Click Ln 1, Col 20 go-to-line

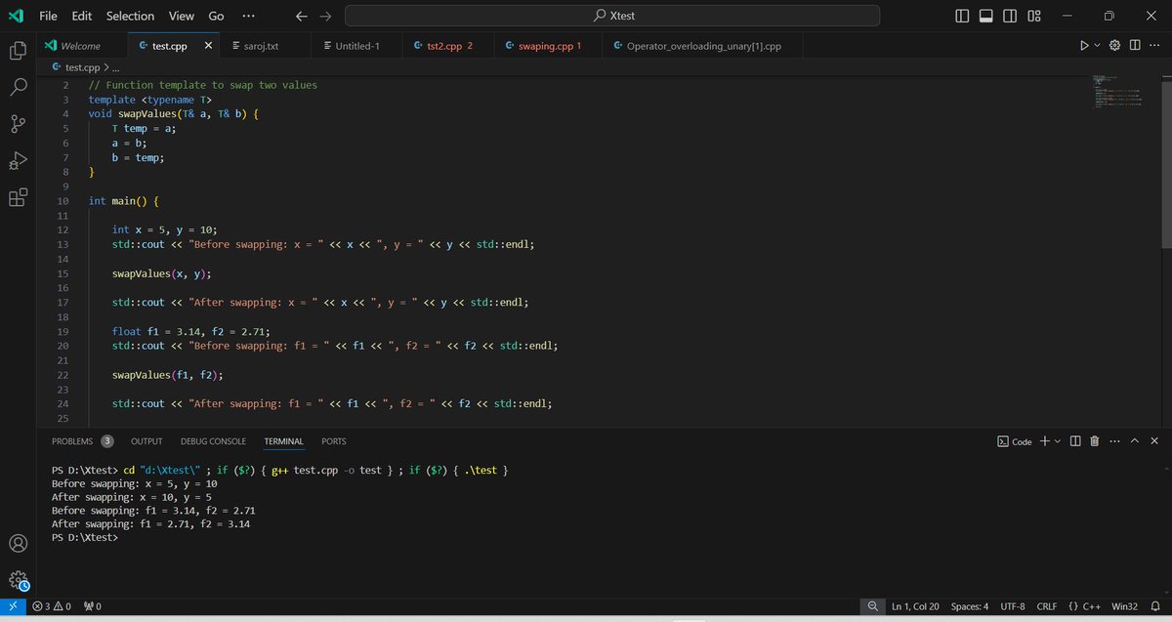[915, 606]
